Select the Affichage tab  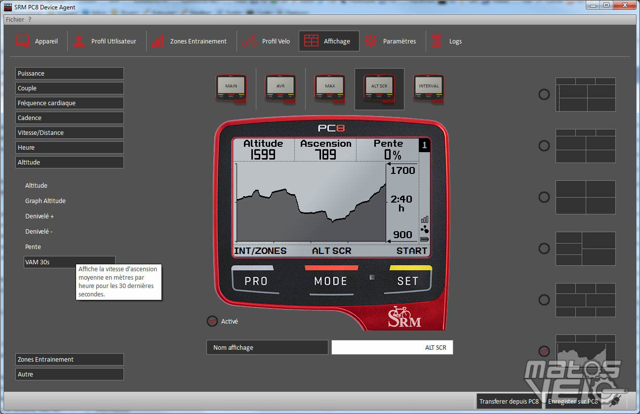pyautogui.click(x=329, y=41)
